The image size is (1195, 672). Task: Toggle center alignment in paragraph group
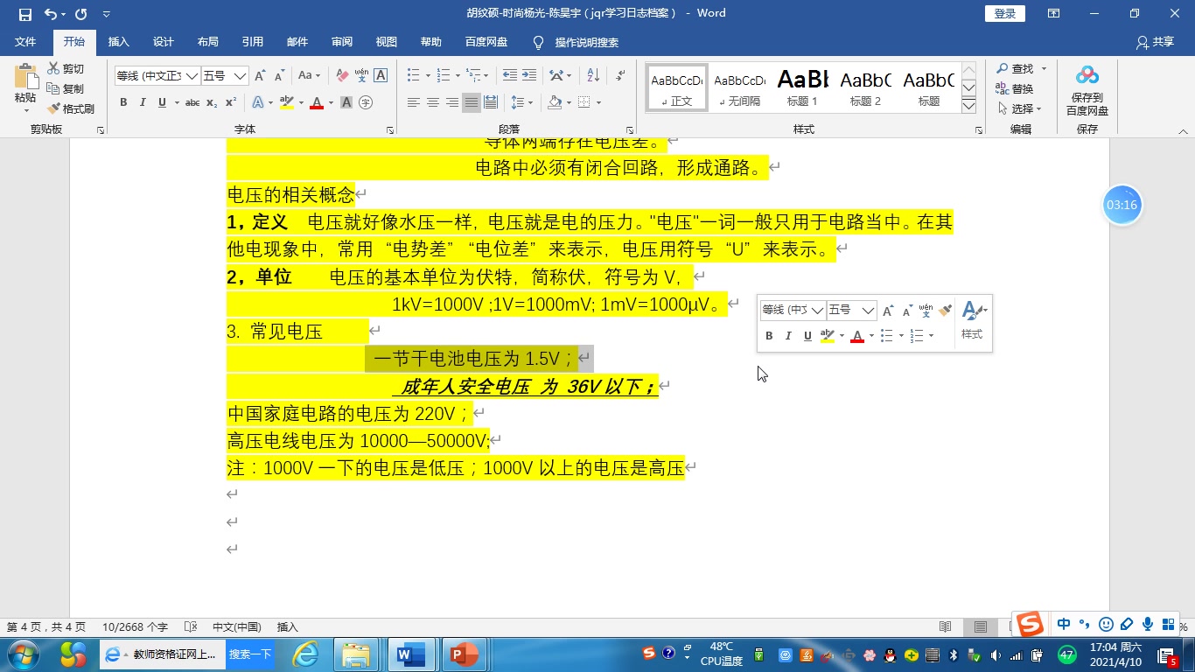point(433,102)
